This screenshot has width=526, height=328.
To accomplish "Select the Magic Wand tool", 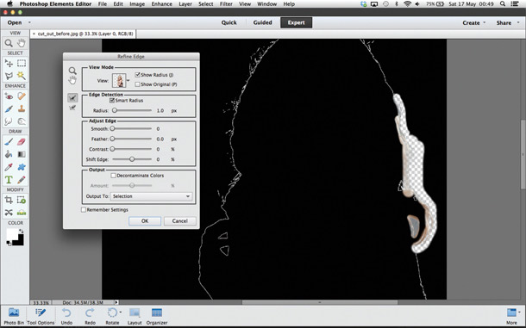I will [22, 76].
